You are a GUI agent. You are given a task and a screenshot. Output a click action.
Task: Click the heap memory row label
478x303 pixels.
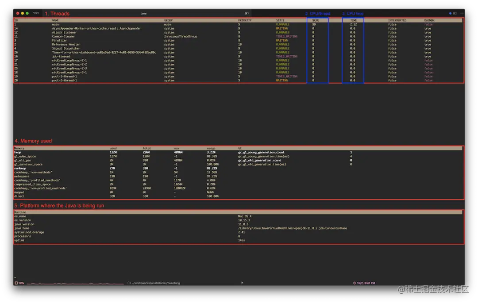[18, 152]
